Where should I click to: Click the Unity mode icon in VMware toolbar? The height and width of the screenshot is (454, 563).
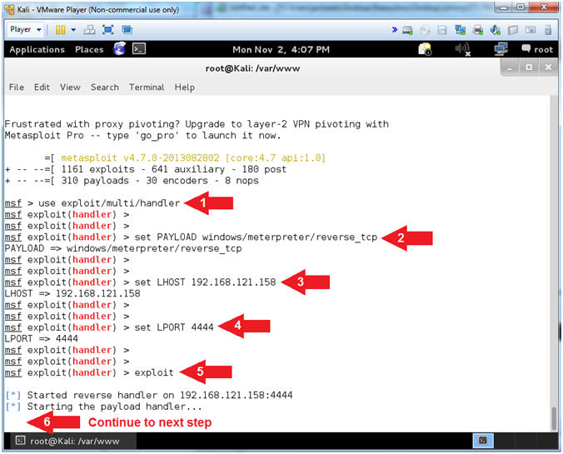[x=127, y=30]
